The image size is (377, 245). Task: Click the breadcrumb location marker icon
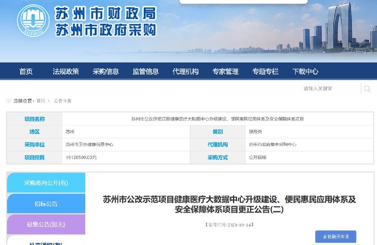(x=8, y=101)
